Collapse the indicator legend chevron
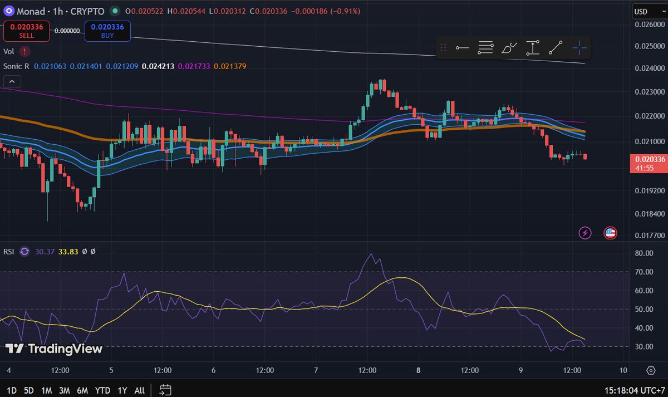Viewport: 668px width, 397px height. click(12, 82)
